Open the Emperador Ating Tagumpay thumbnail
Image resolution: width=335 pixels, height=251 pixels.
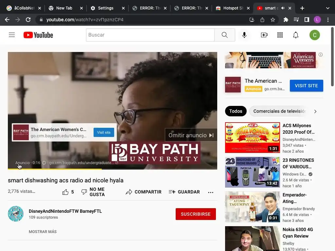pos(252,207)
